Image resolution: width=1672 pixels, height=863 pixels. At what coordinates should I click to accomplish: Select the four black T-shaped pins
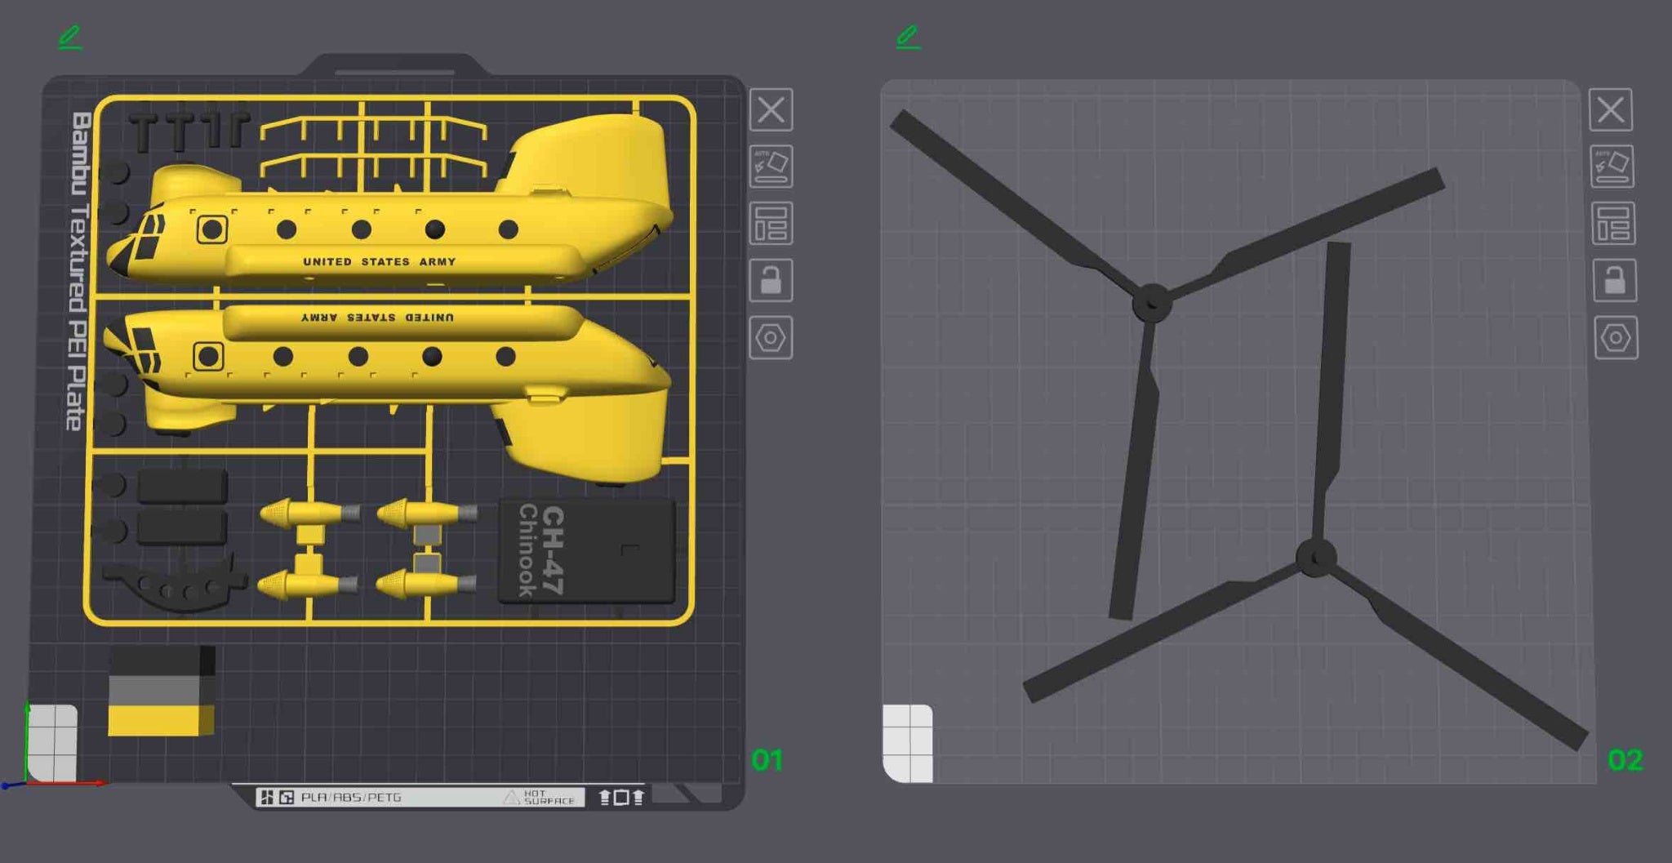click(x=189, y=131)
